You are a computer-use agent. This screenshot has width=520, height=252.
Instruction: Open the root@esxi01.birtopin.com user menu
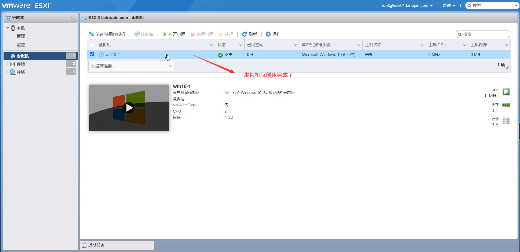coord(407,5)
